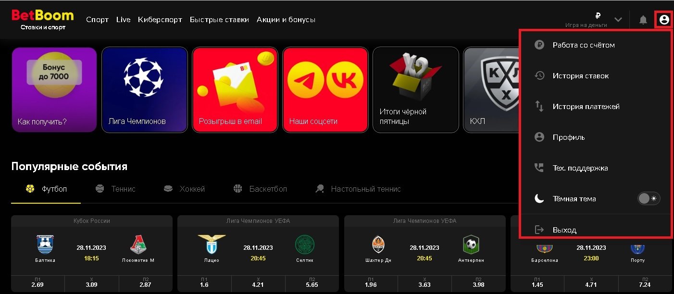Click the phone icon for Тех. поддержка
Viewport: 674px width, 294px height.
click(539, 168)
